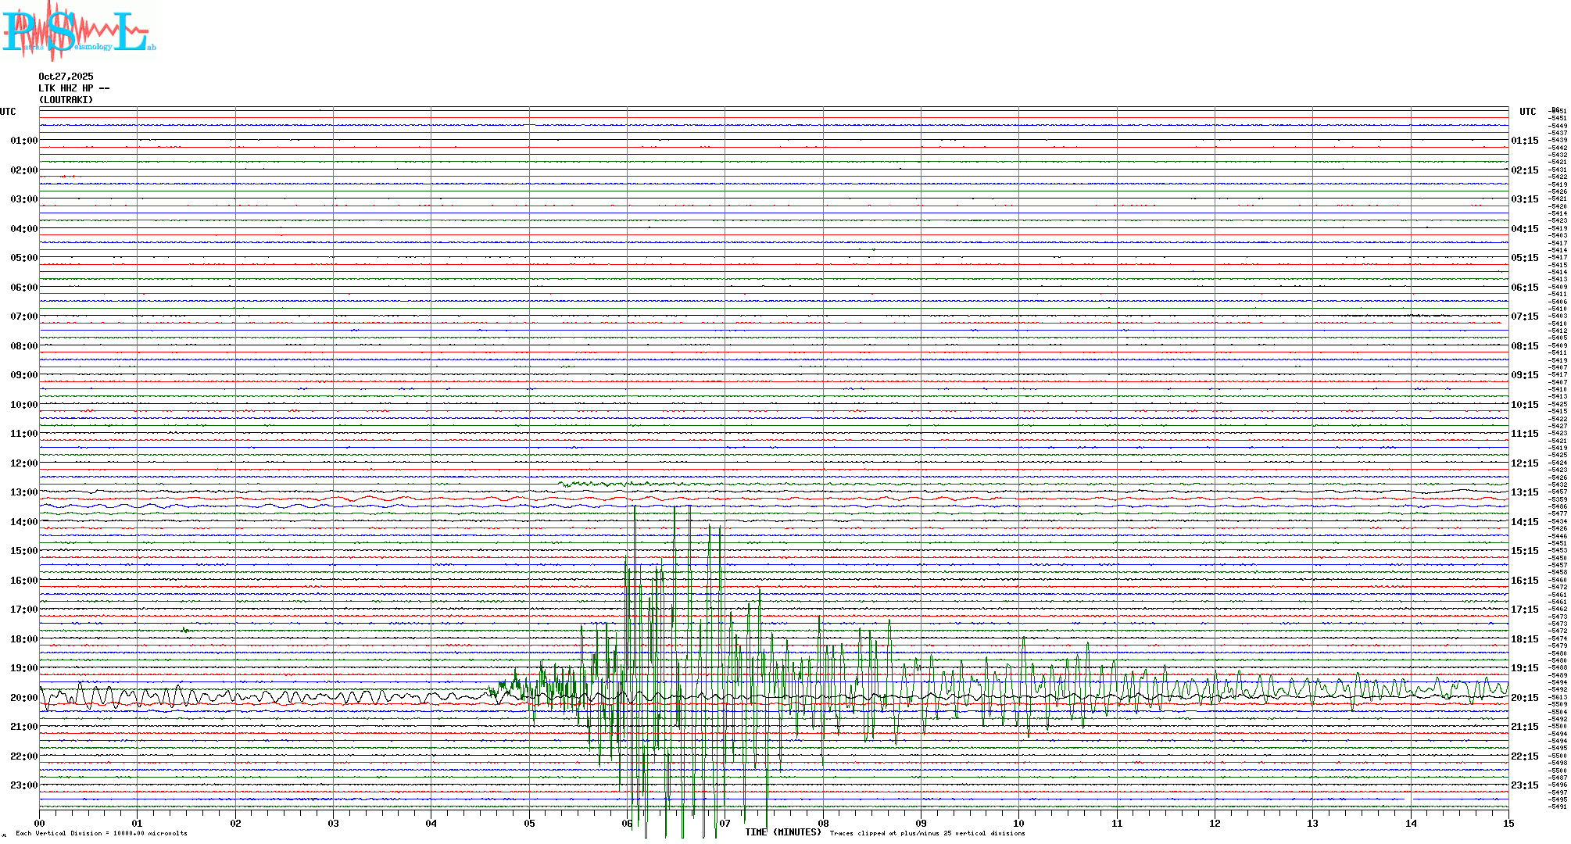
Task: Click the 09:15 label on right axis
Action: tap(1524, 375)
